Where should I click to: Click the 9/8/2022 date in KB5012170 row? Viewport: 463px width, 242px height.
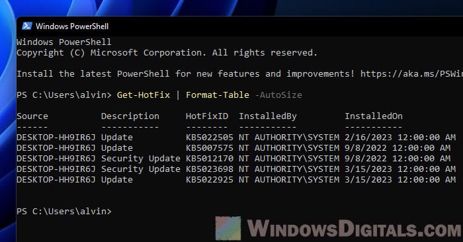click(x=366, y=159)
